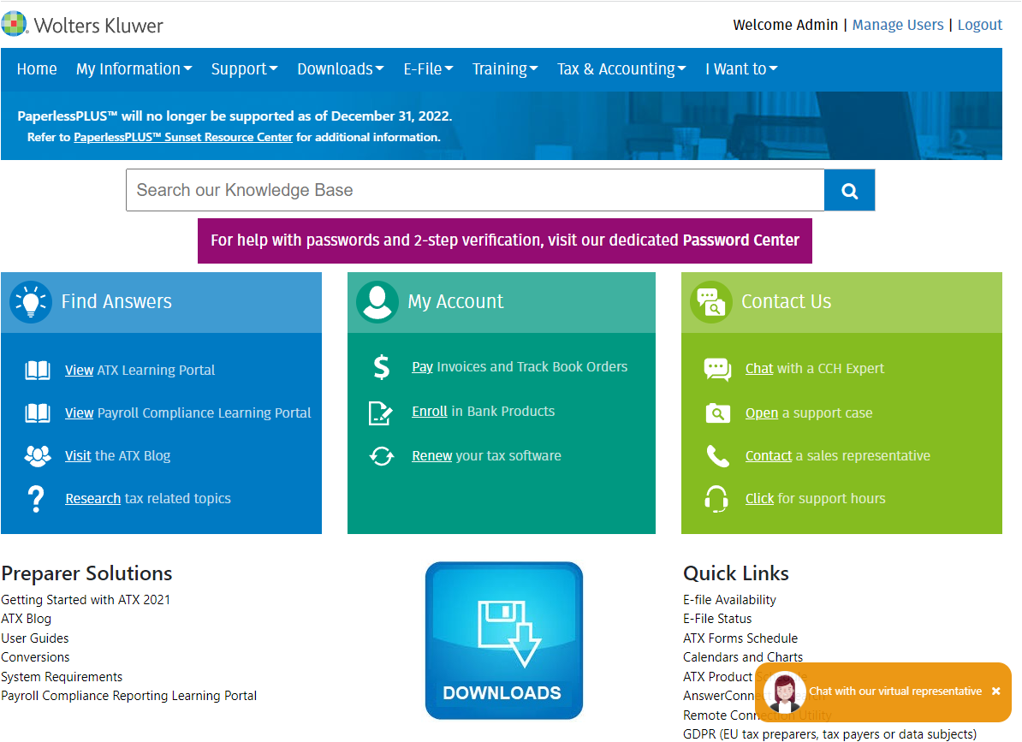Click the Logout link
Viewport: 1022px width, 742px height.
980,25
